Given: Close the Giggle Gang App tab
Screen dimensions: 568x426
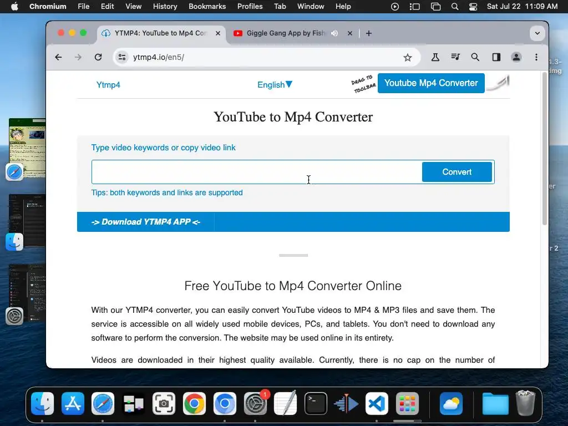Looking at the screenshot, I should pyautogui.click(x=350, y=33).
